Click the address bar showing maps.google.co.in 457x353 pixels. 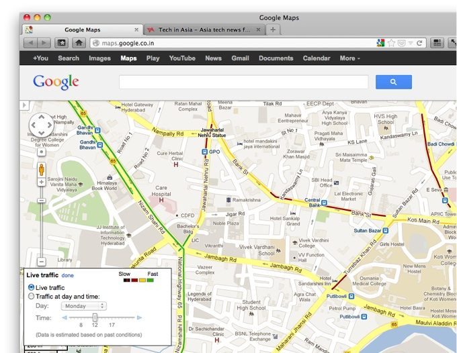point(233,43)
